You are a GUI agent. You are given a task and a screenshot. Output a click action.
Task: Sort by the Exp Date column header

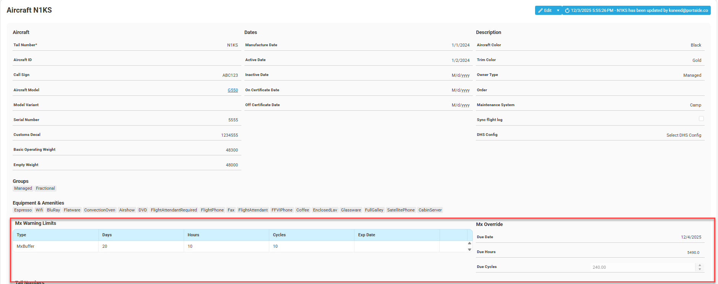(x=367, y=235)
